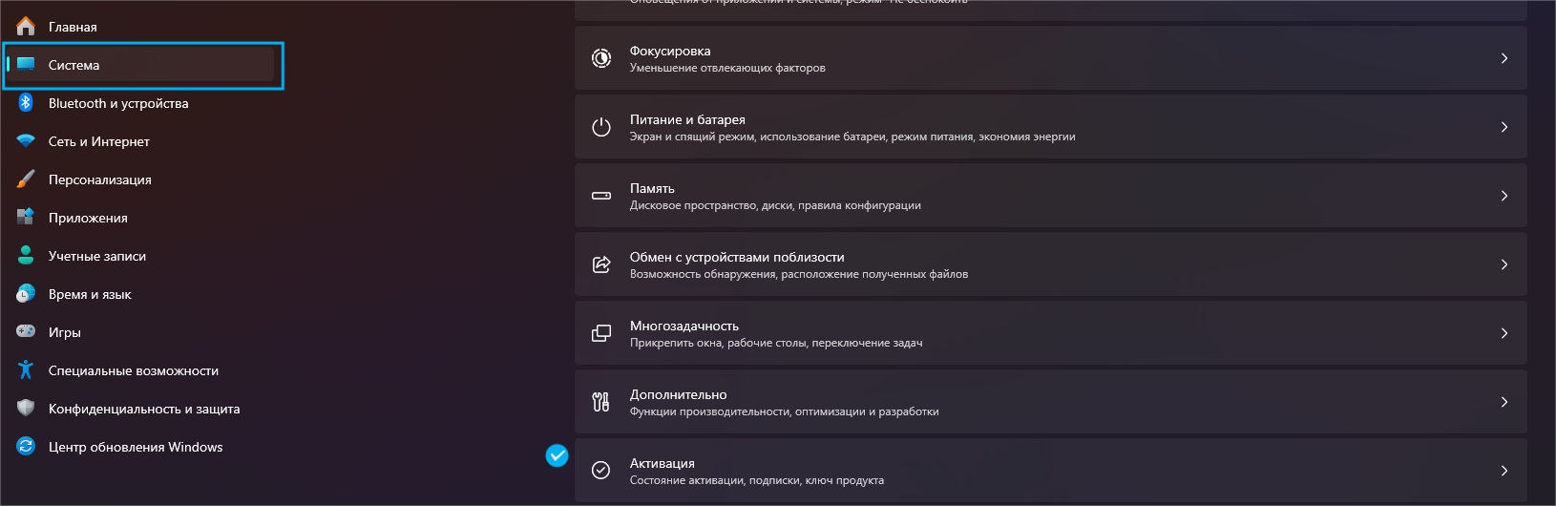1556x506 pixels.
Task: Select the Система sidebar item
Action: pos(74,65)
